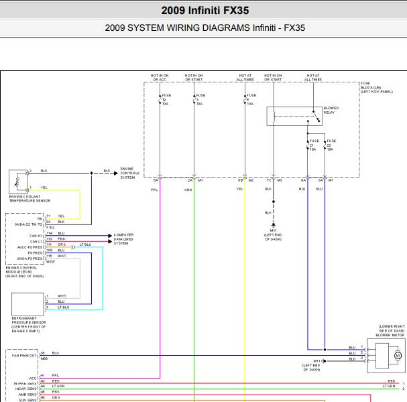Click 'LT GRN' label next to pin 44
407x402 pixels.
coord(58,386)
